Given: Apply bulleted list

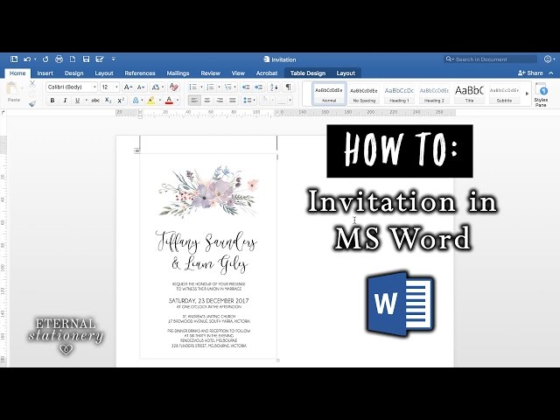Looking at the screenshot, I should point(193,87).
